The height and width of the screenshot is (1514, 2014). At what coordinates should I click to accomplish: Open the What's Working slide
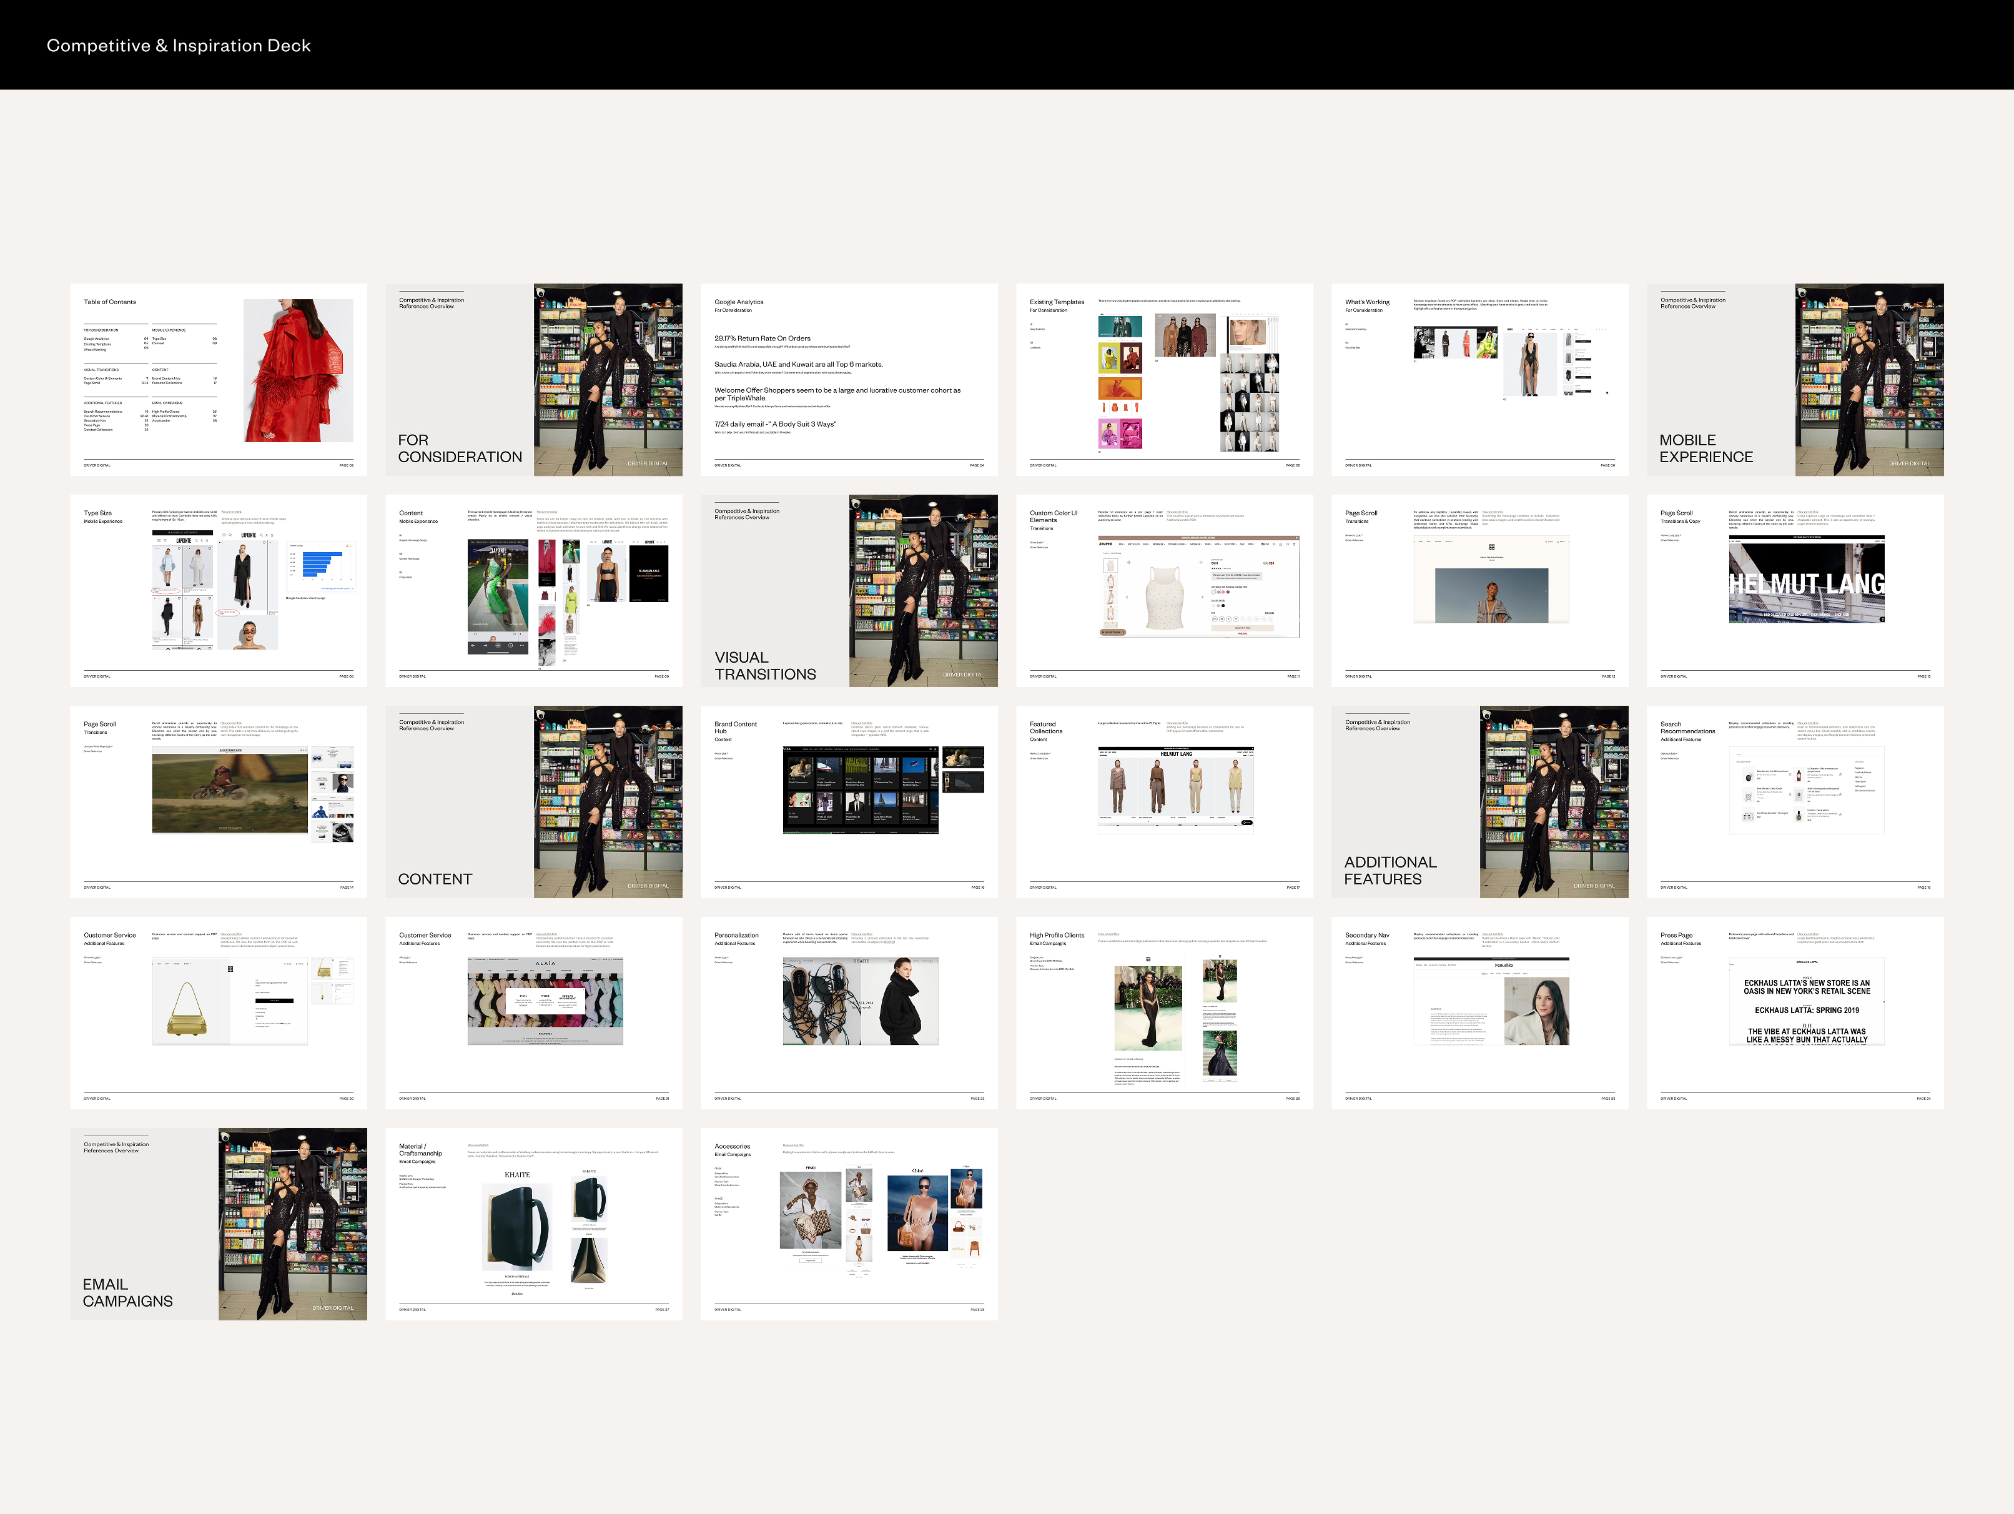(x=1479, y=380)
